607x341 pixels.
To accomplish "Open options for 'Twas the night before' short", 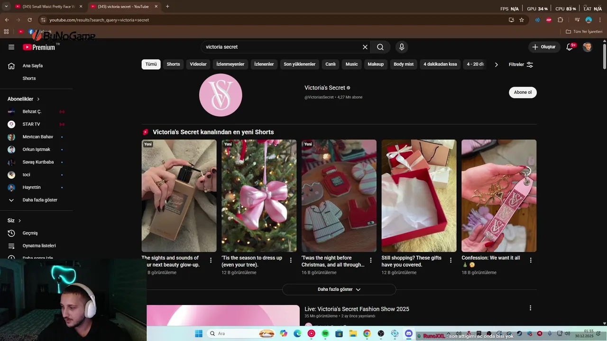I will point(371,260).
